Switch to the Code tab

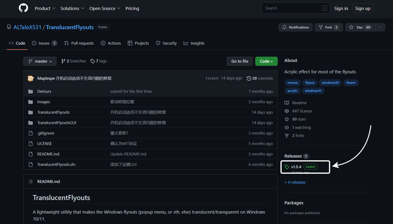[x=17, y=43]
